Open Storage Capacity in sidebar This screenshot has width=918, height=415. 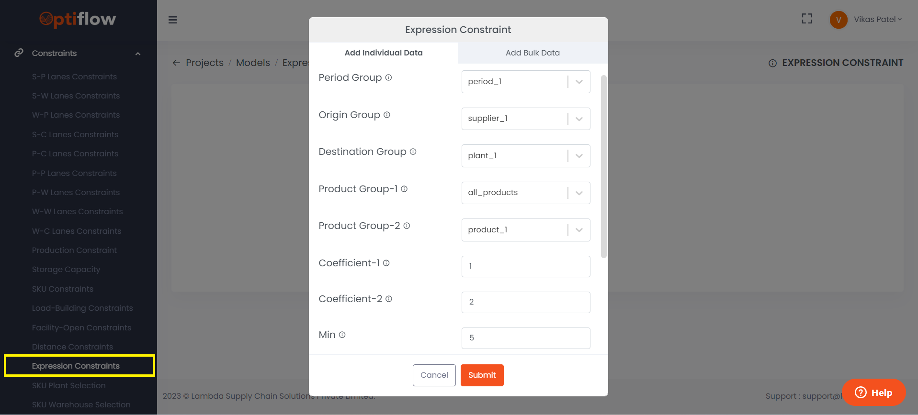(66, 270)
